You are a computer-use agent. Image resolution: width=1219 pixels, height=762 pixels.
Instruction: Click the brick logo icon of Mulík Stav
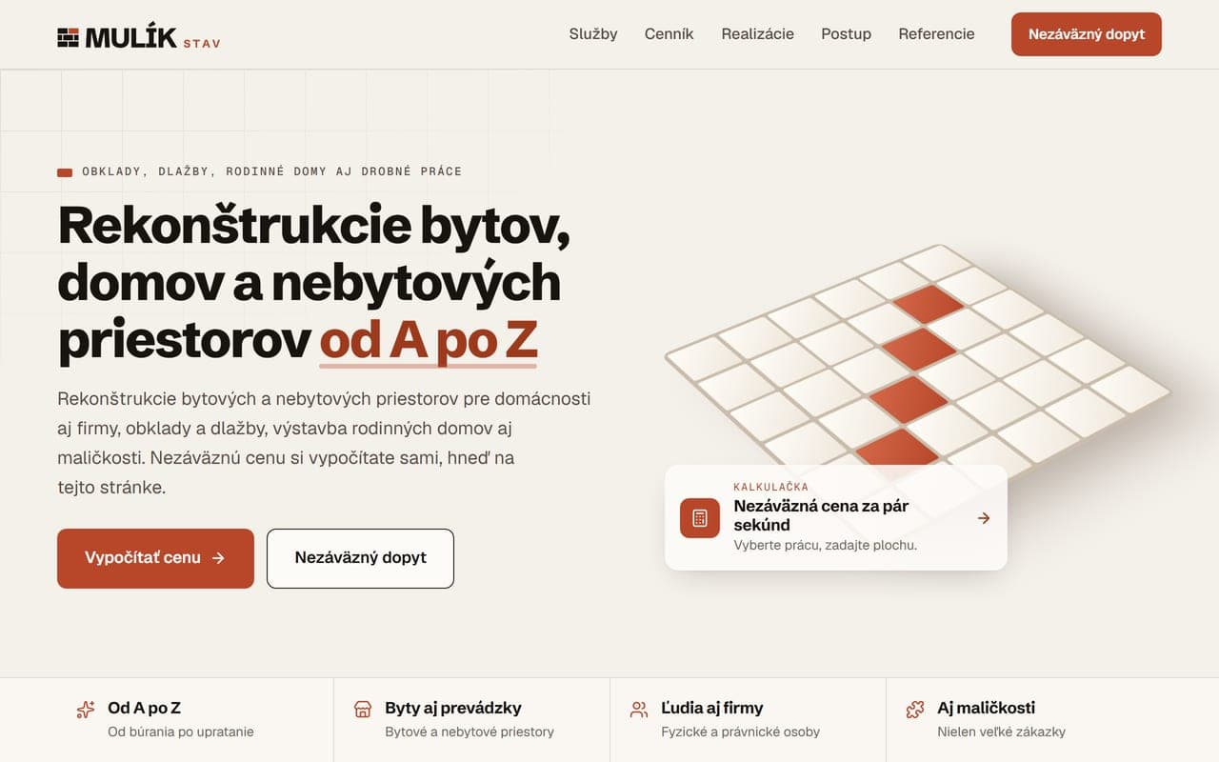(x=68, y=37)
